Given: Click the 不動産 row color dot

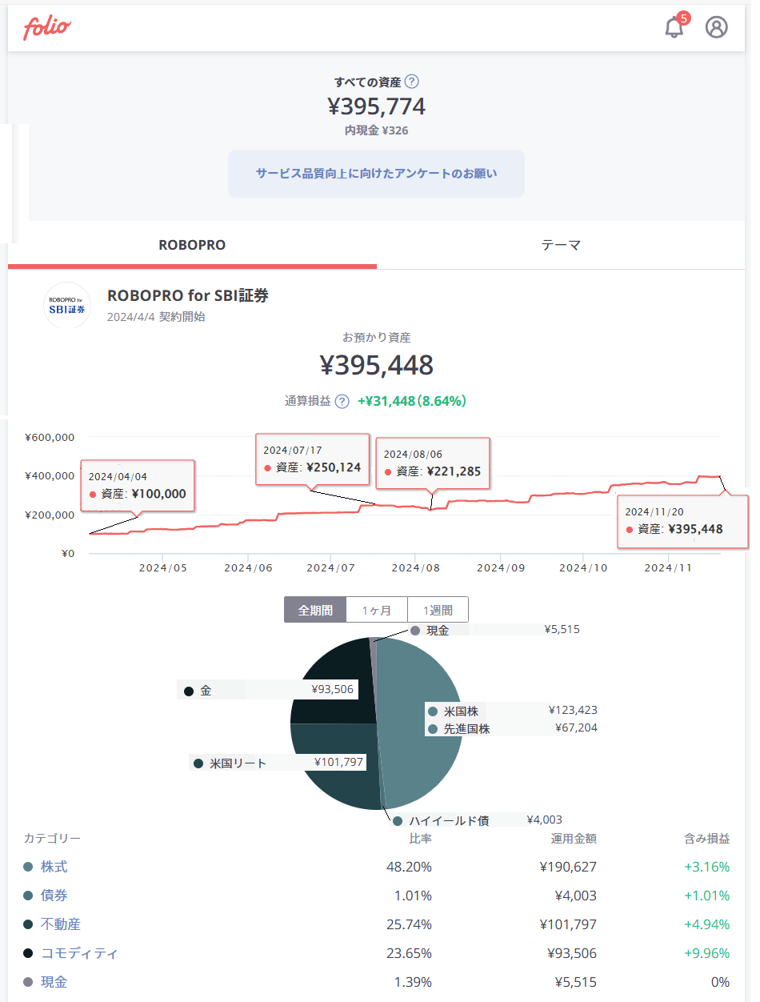Looking at the screenshot, I should click(x=28, y=924).
